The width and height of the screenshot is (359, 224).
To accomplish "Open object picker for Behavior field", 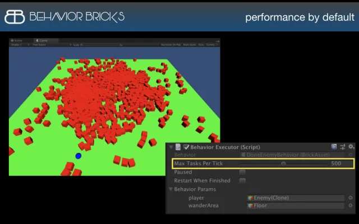I will pyautogui.click(x=350, y=155).
